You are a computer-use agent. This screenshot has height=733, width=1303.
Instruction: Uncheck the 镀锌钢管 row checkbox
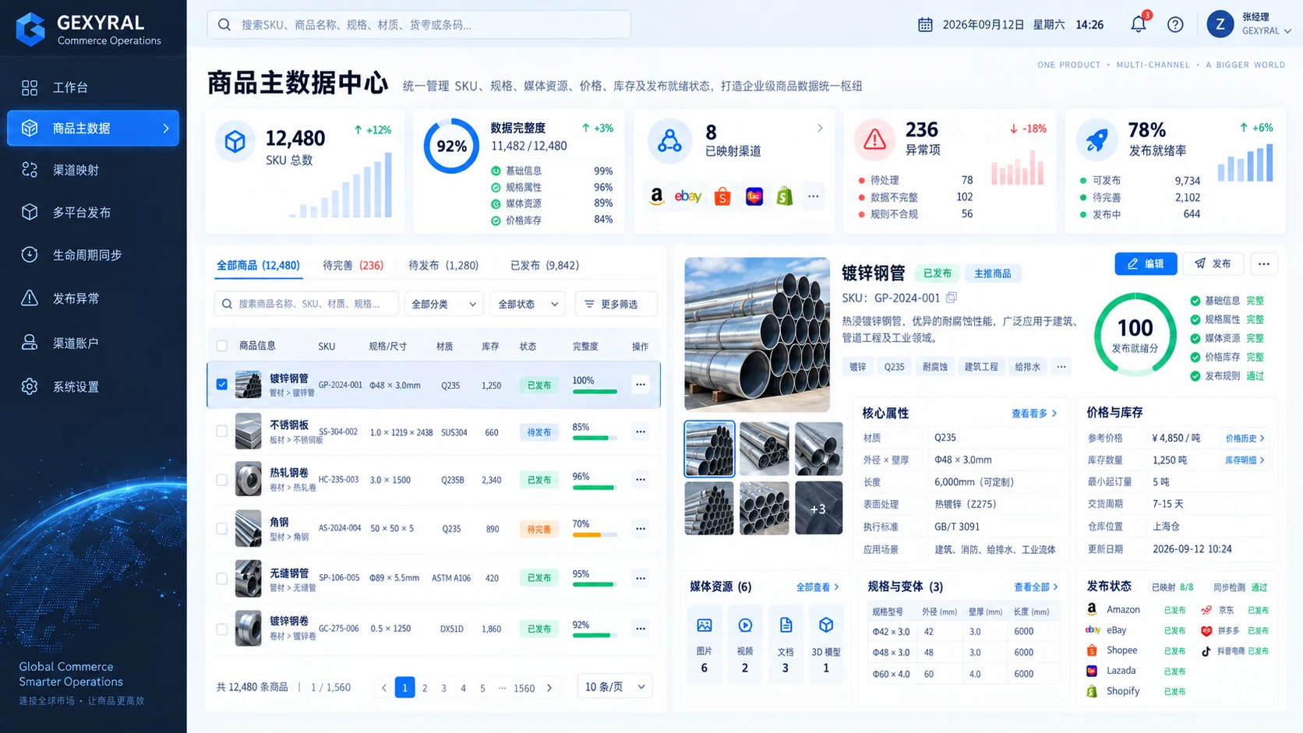[222, 384]
